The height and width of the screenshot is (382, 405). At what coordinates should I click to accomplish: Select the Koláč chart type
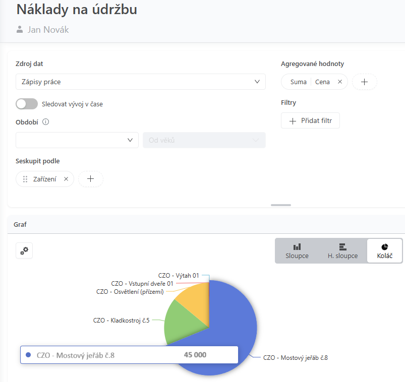pos(385,251)
